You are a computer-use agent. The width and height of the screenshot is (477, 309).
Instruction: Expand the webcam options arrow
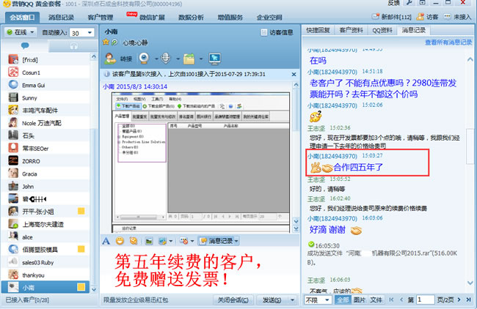click(x=156, y=59)
